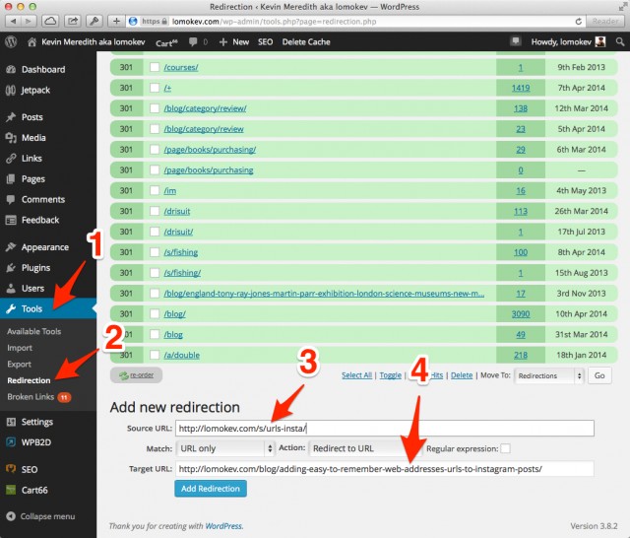Click the Media sidebar icon
The height and width of the screenshot is (538, 630).
[x=11, y=138]
